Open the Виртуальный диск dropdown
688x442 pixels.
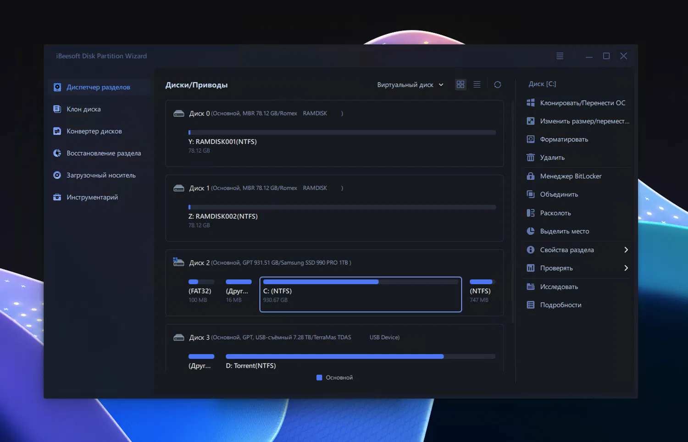[x=410, y=85]
